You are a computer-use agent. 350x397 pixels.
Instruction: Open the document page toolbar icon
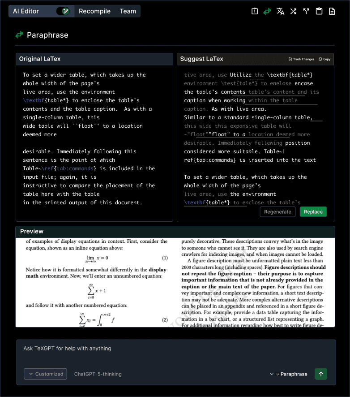[x=332, y=11]
